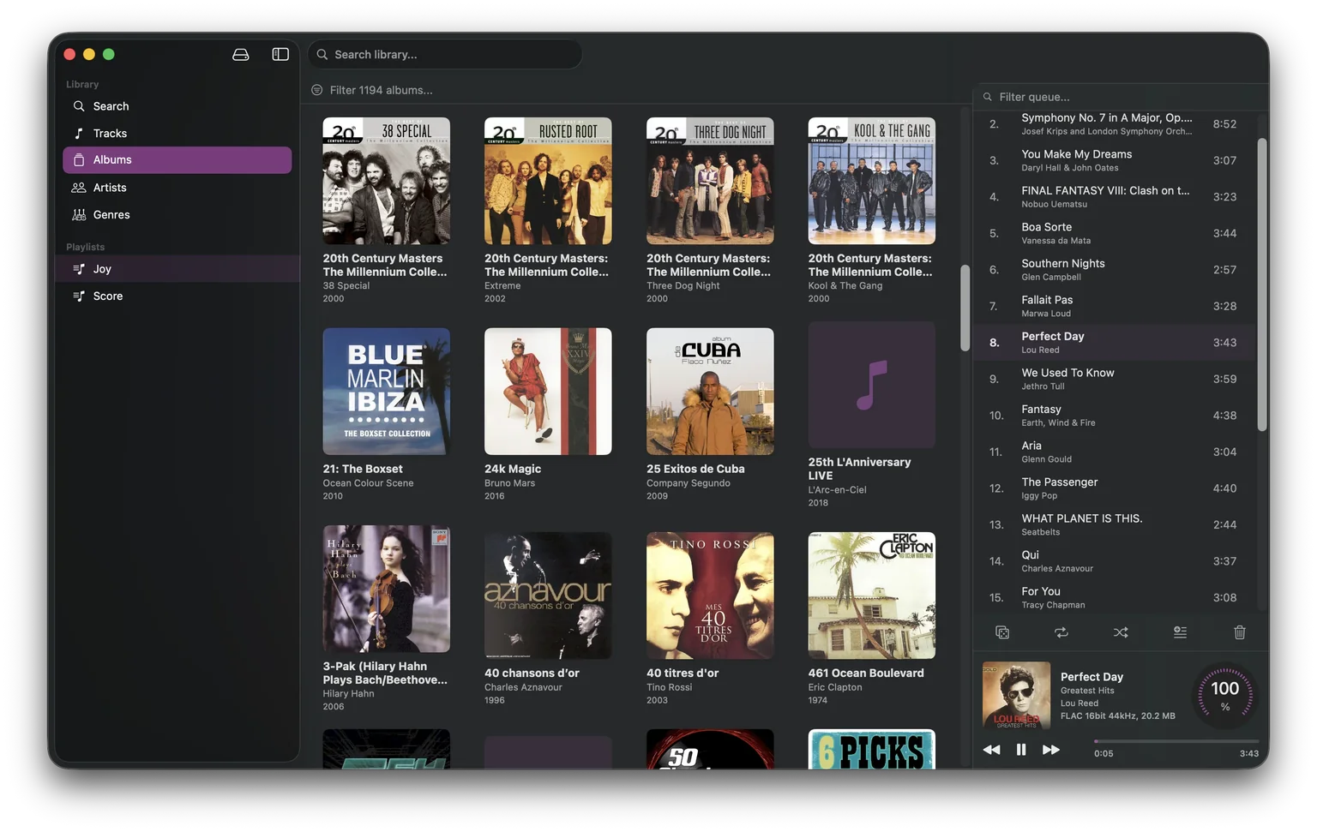Switch to the Score playlist
Image resolution: width=1317 pixels, height=832 pixels.
coord(108,296)
